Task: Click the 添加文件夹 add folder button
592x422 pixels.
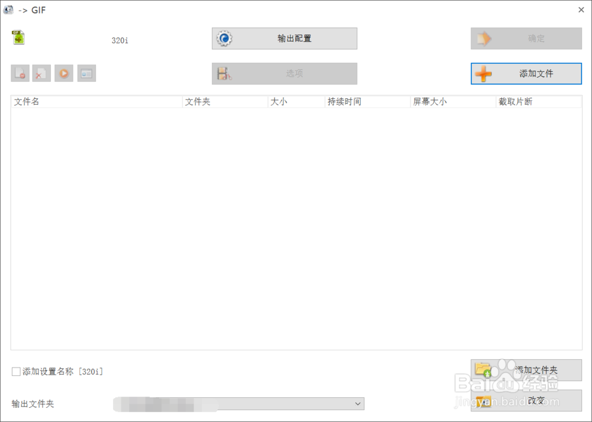Action: 526,370
